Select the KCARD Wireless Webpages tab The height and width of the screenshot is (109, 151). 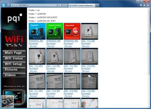click(82, 6)
